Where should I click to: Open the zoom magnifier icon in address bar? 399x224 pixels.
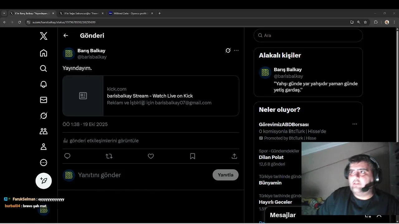358,22
